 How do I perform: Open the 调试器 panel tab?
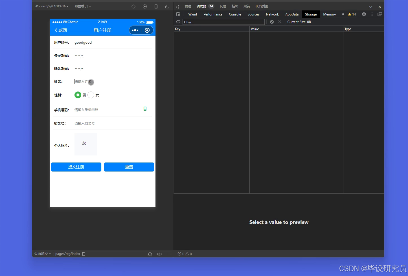pyautogui.click(x=201, y=6)
